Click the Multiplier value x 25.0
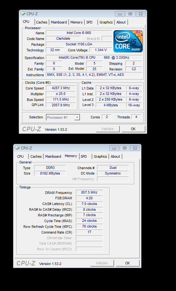176x291 pixels. coord(61,94)
